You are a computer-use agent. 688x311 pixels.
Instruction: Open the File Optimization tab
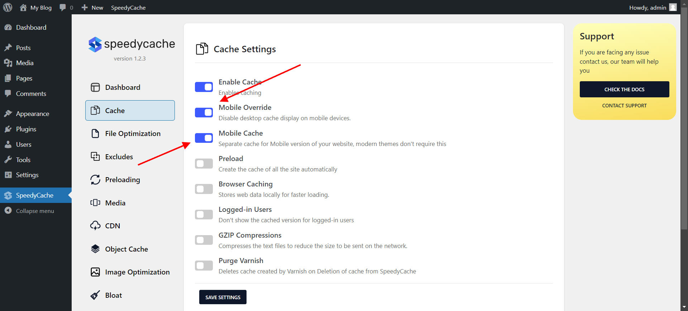[x=130, y=133]
